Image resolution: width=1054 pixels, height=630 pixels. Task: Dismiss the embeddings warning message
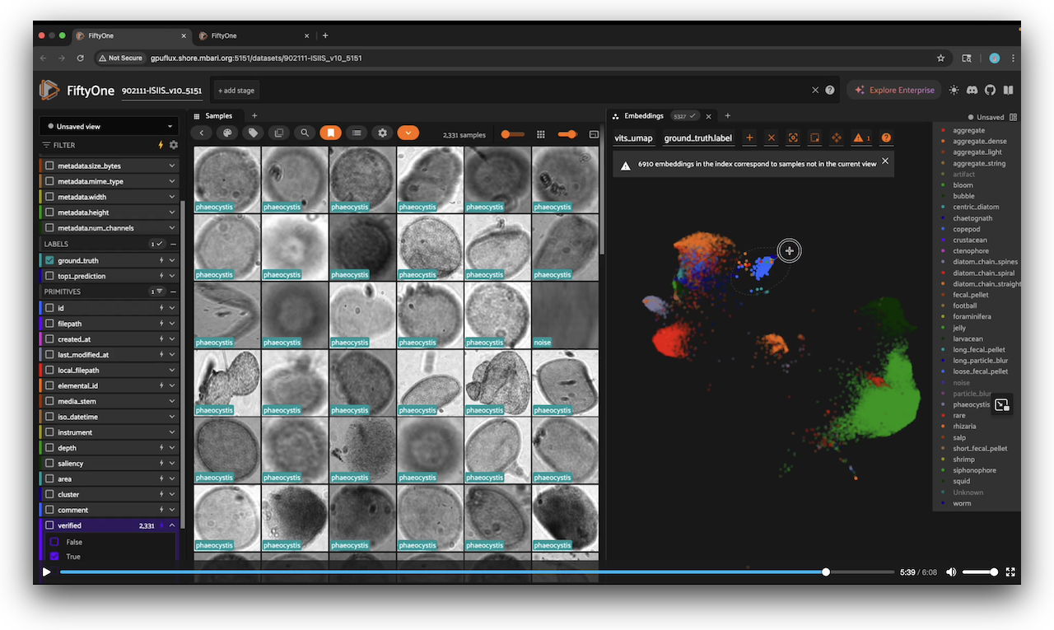(885, 161)
